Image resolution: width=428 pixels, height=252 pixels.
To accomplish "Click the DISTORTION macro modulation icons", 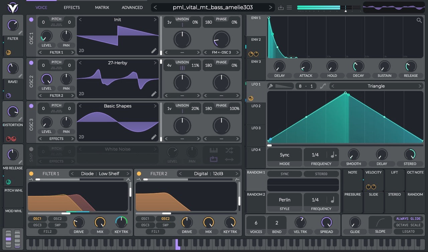I will [11, 139].
